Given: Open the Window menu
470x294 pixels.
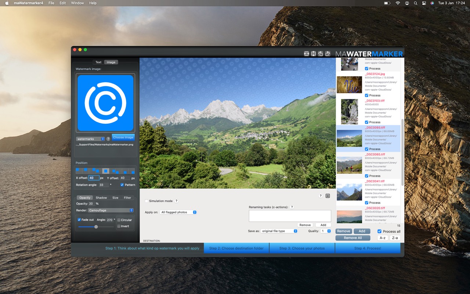Looking at the screenshot, I should (77, 3).
